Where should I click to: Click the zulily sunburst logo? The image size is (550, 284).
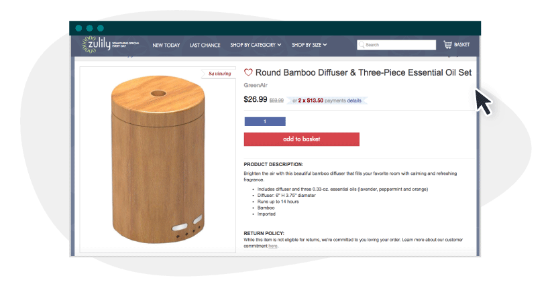88,45
